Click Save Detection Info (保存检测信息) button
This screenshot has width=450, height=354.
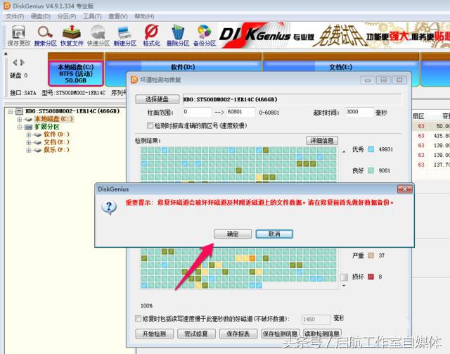(x=280, y=334)
